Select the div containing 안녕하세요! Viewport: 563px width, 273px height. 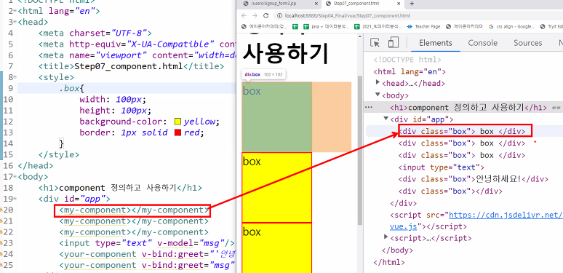[474, 179]
